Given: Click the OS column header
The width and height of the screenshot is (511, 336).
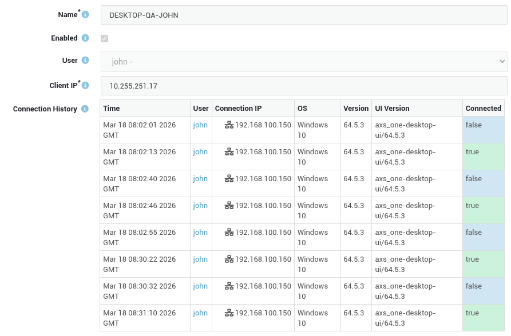Looking at the screenshot, I should pyautogui.click(x=318, y=109).
